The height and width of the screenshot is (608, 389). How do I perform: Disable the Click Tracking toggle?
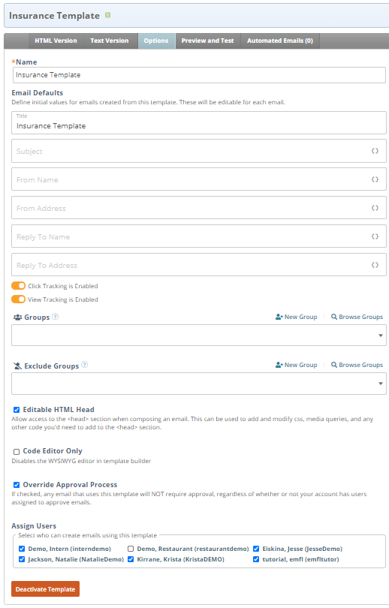tap(18, 286)
